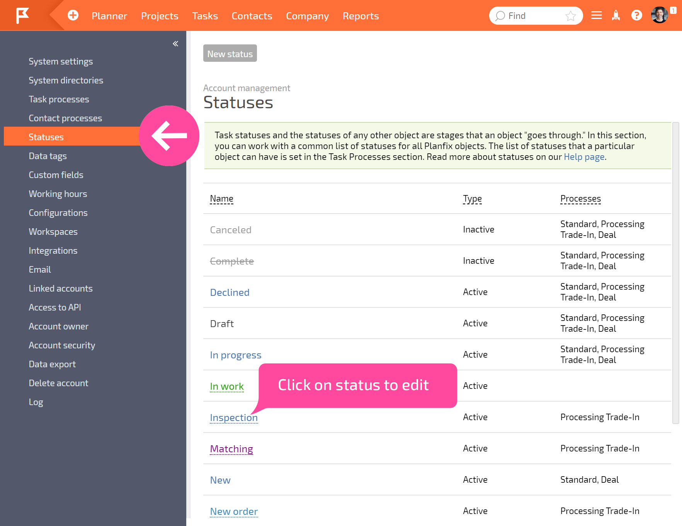Click the plus add icon

point(73,15)
